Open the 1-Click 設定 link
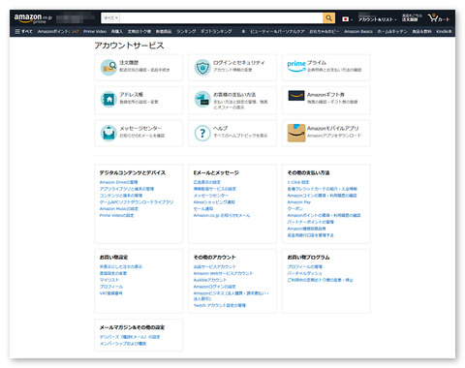Screen dimensions: 465x368 (298, 182)
